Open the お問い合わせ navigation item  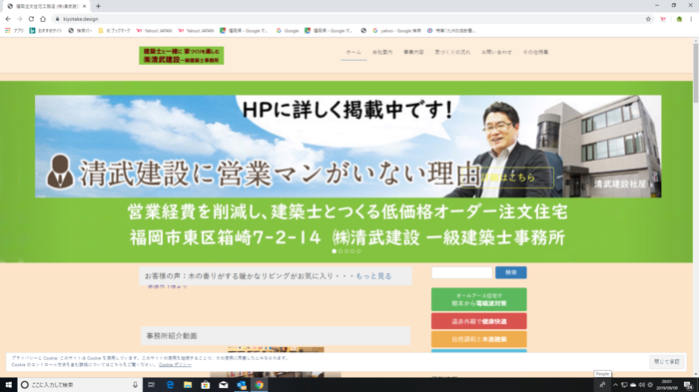pos(496,52)
